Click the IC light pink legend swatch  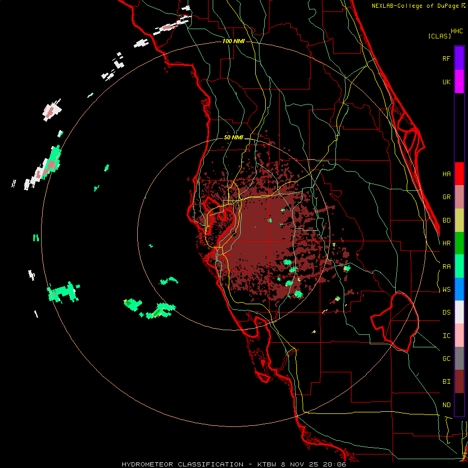tap(459, 335)
